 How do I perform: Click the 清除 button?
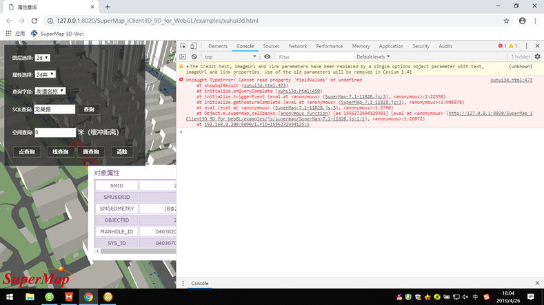[122, 151]
